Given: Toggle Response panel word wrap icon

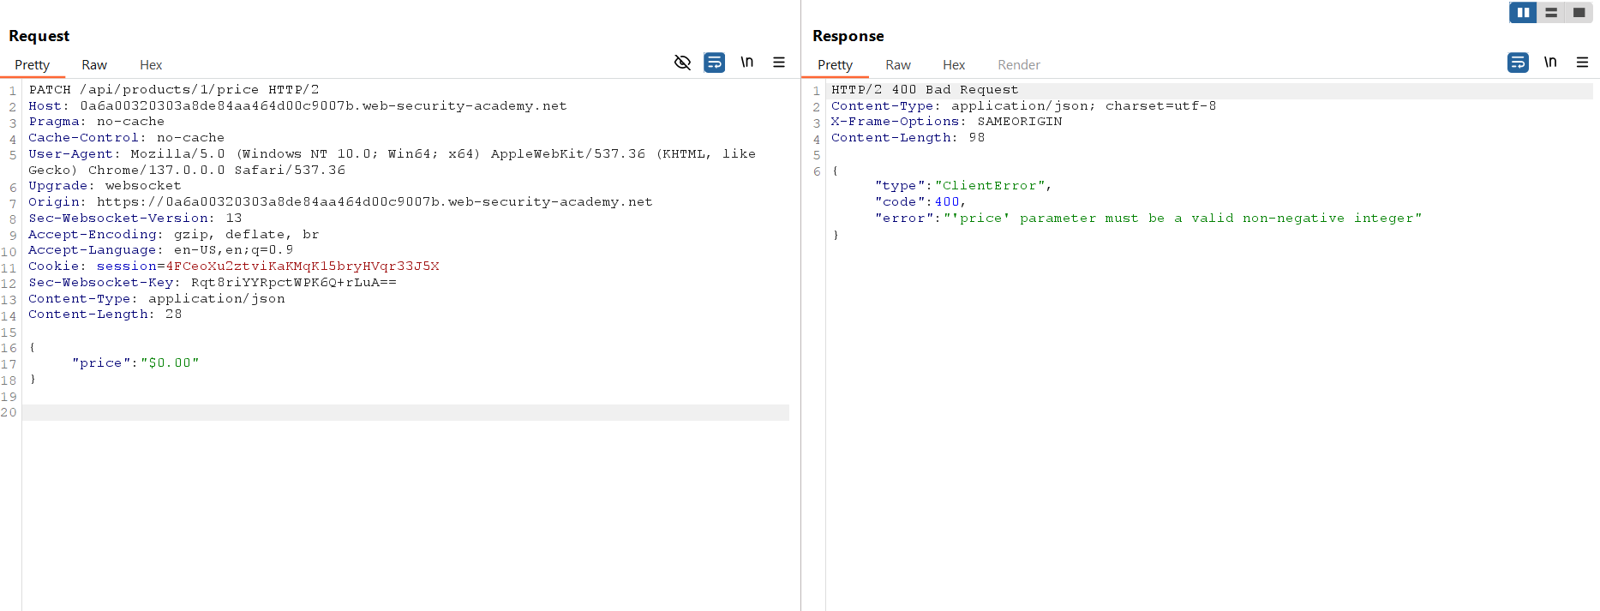Looking at the screenshot, I should [x=1518, y=63].
